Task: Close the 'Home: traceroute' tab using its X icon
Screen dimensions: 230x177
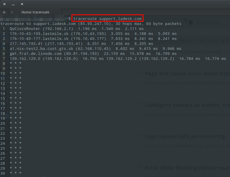Action: [x=12, y=12]
